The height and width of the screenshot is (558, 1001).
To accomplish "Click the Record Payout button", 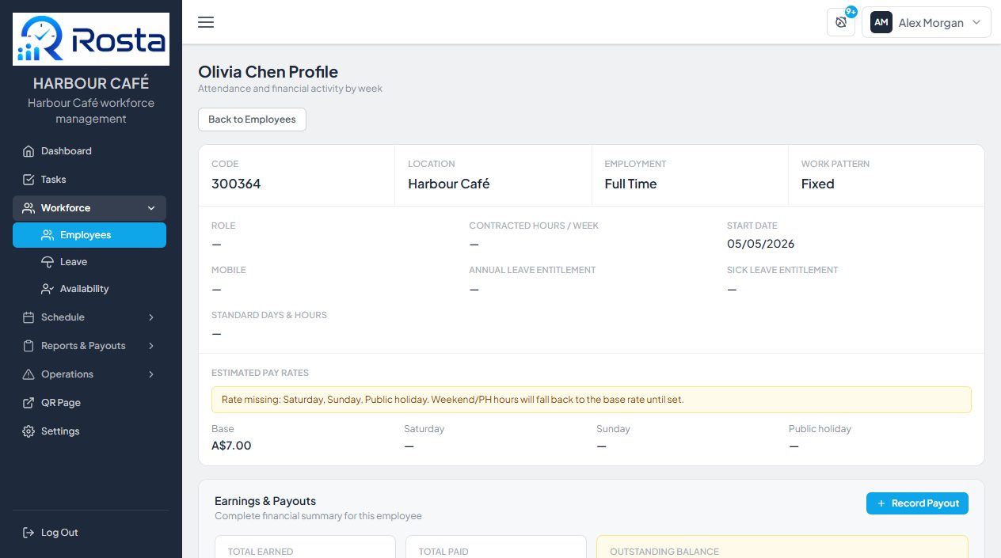I will (917, 503).
